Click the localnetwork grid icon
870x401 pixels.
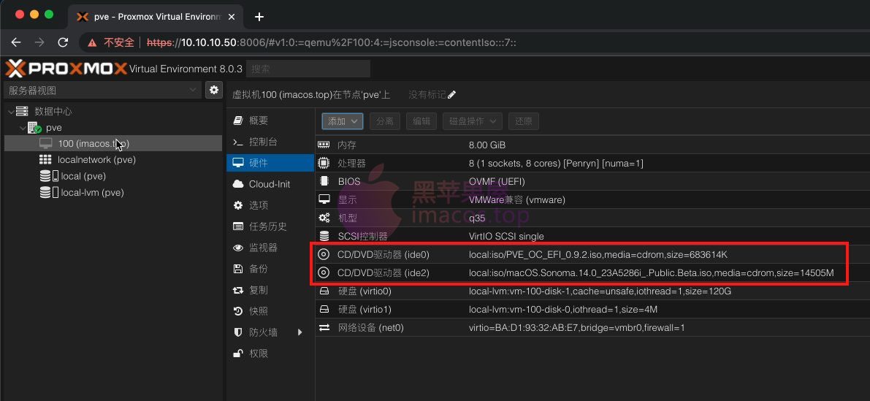coord(45,160)
